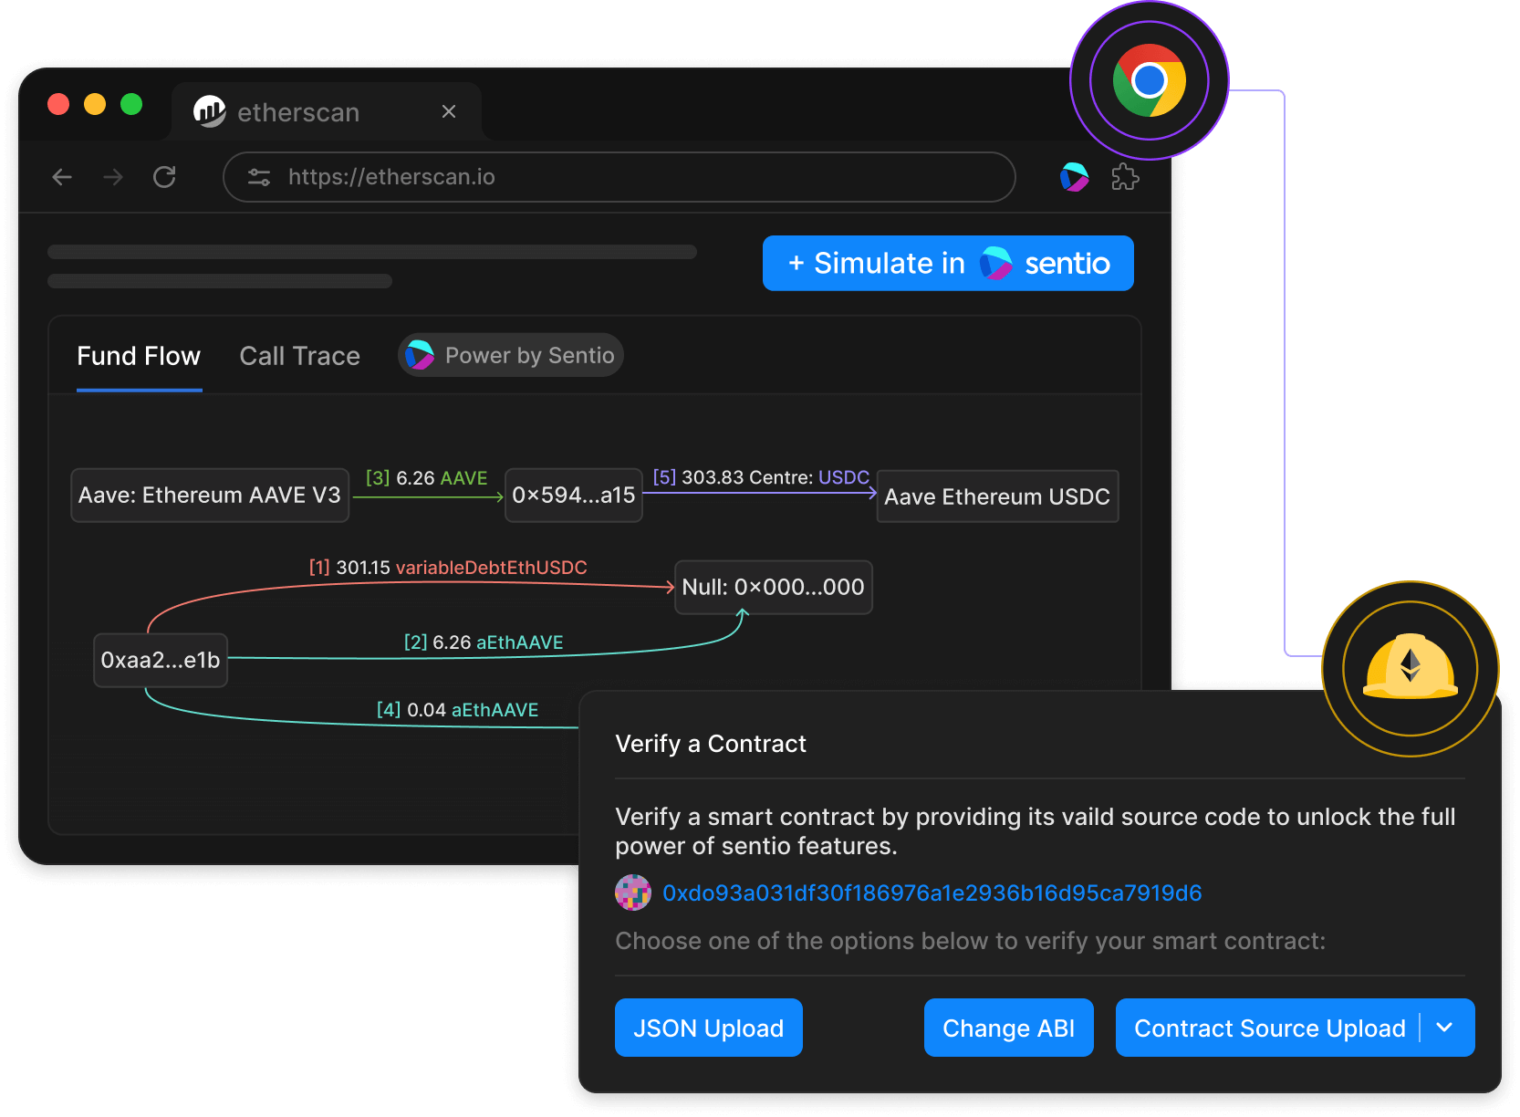Open the browser extensions puzzle icon

click(1126, 177)
